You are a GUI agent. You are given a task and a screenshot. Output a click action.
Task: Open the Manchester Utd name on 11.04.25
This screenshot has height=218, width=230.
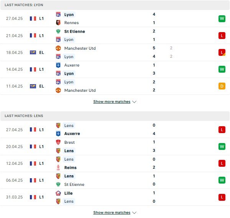tap(80, 90)
